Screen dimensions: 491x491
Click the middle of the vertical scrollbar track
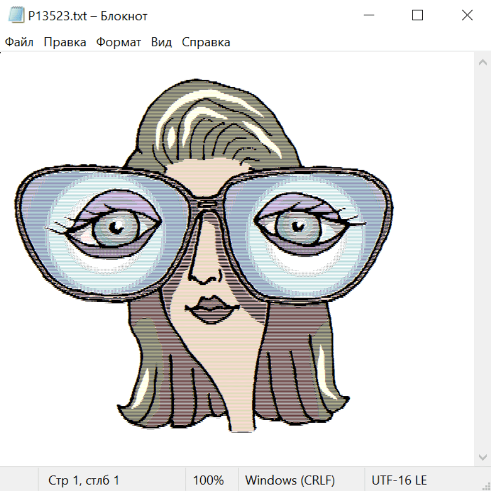pyautogui.click(x=482, y=259)
